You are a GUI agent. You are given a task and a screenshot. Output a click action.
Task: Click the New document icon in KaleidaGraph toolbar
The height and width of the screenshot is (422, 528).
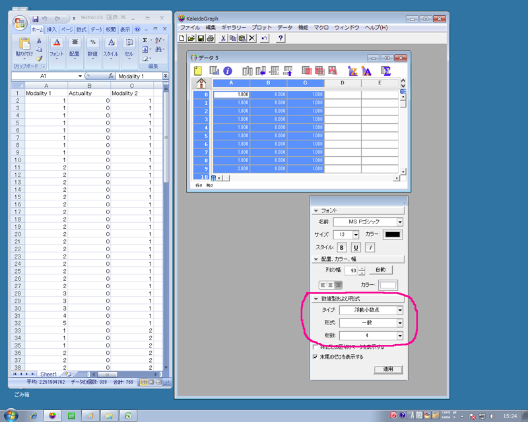[182, 38]
